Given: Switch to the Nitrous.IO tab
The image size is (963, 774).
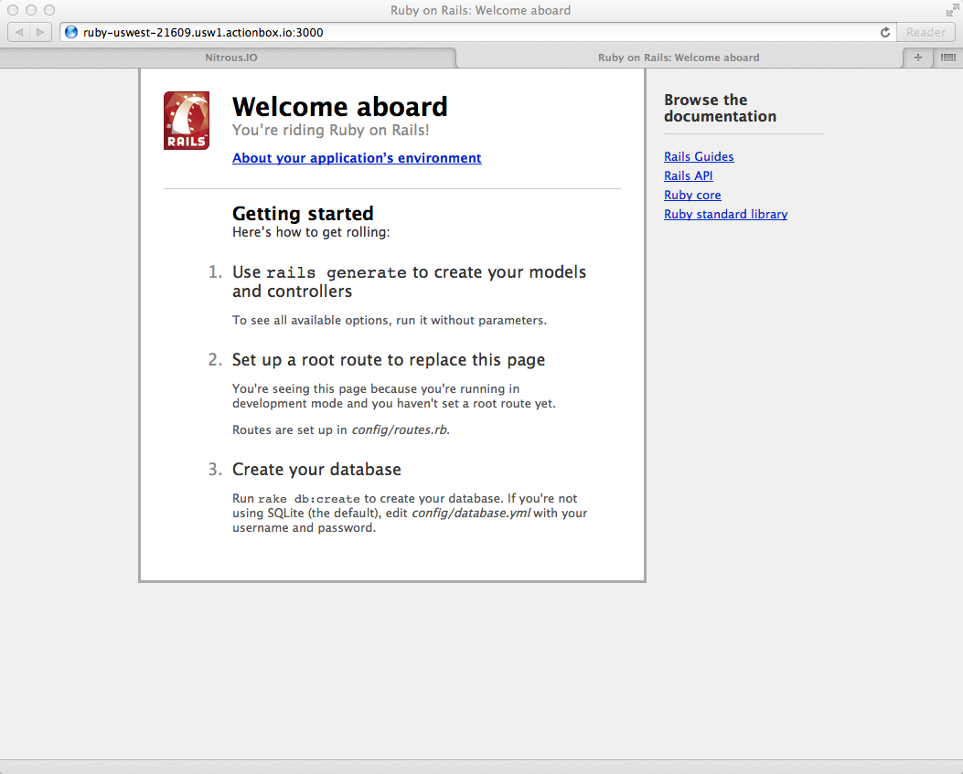Looking at the screenshot, I should click(229, 57).
